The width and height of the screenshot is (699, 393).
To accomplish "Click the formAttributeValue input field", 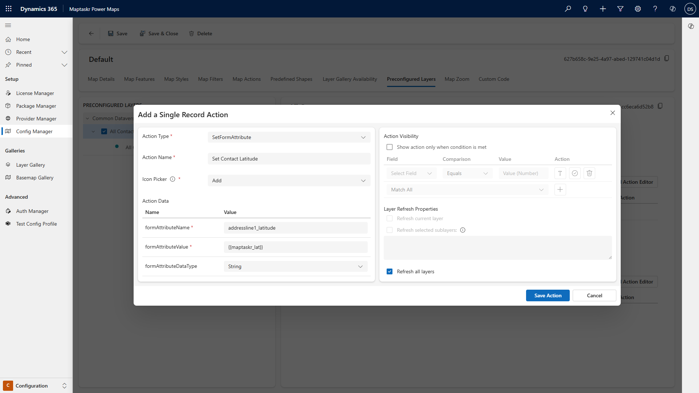I will pos(295,247).
